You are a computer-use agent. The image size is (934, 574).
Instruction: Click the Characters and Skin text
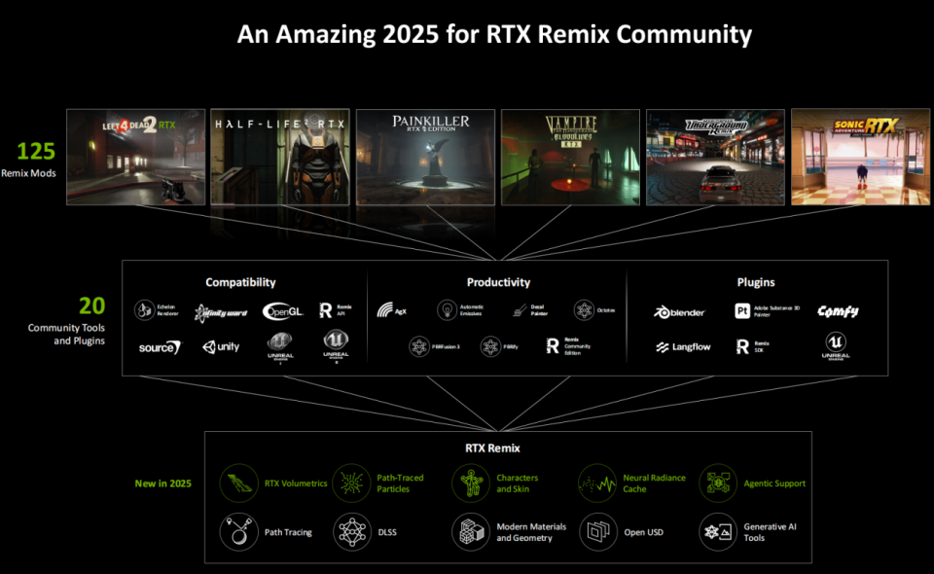click(517, 484)
